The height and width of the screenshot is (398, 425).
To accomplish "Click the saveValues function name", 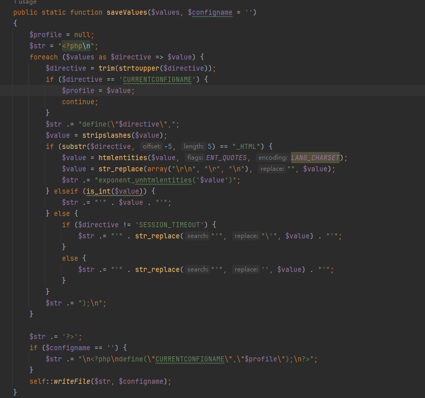I will [x=126, y=12].
